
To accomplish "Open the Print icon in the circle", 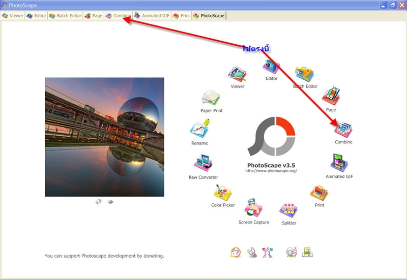I will pyautogui.click(x=319, y=193).
